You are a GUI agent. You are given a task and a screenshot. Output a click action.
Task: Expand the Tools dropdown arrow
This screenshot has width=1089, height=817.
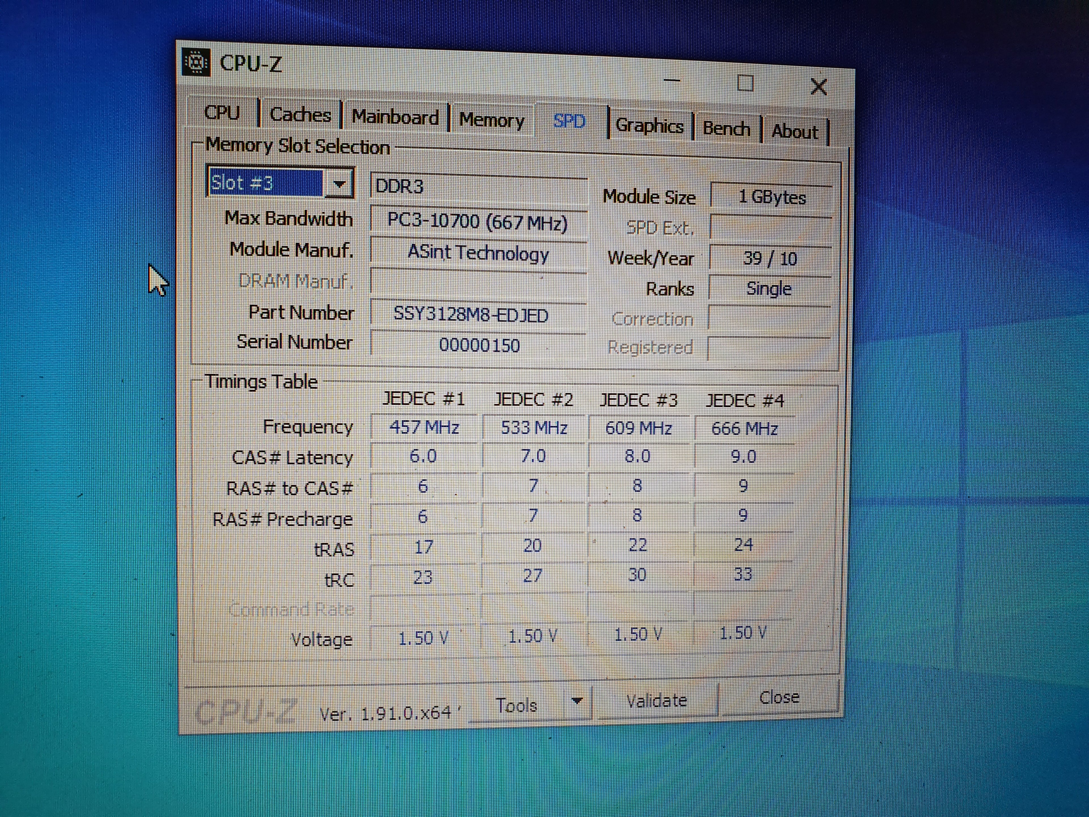point(577,700)
